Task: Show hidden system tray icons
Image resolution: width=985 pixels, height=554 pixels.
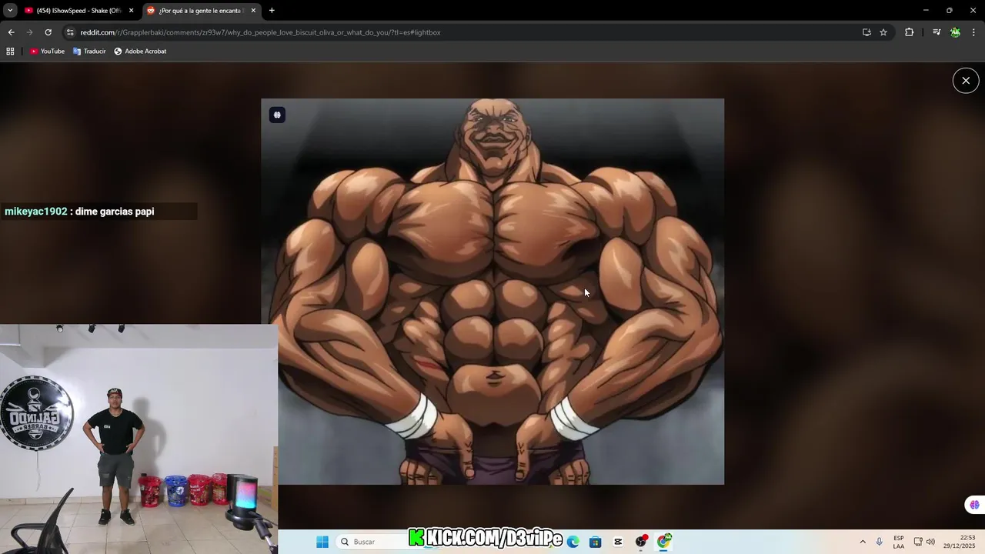Action: pyautogui.click(x=863, y=542)
